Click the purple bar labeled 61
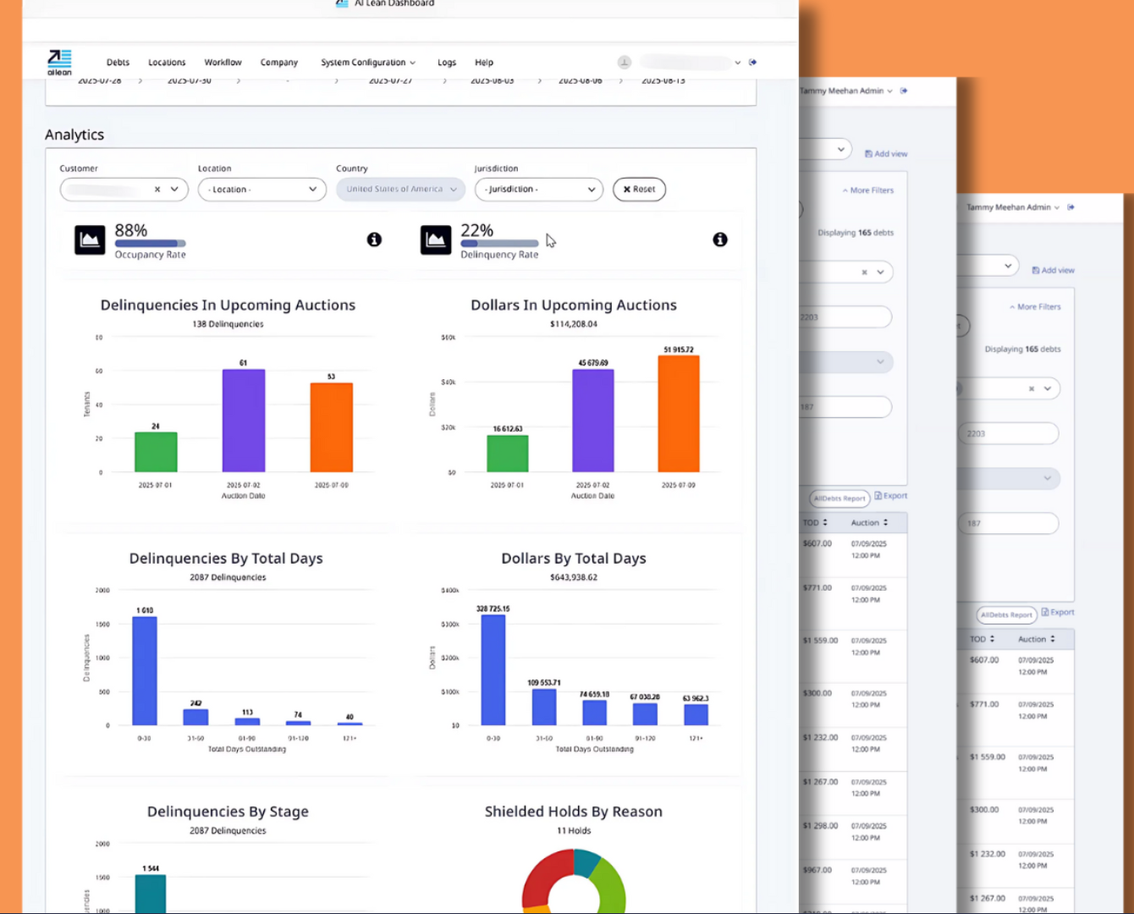Image resolution: width=1134 pixels, height=914 pixels. point(244,421)
